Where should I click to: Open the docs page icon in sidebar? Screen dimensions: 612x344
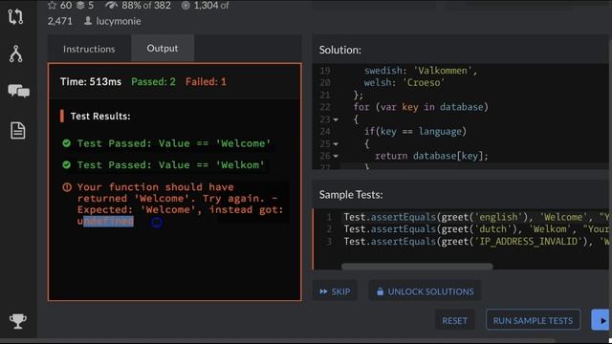18,130
